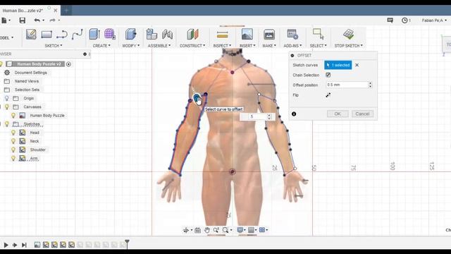This screenshot has width=451, height=254.
Task: Click the Create Sketch icon
Action: pos(31,35)
